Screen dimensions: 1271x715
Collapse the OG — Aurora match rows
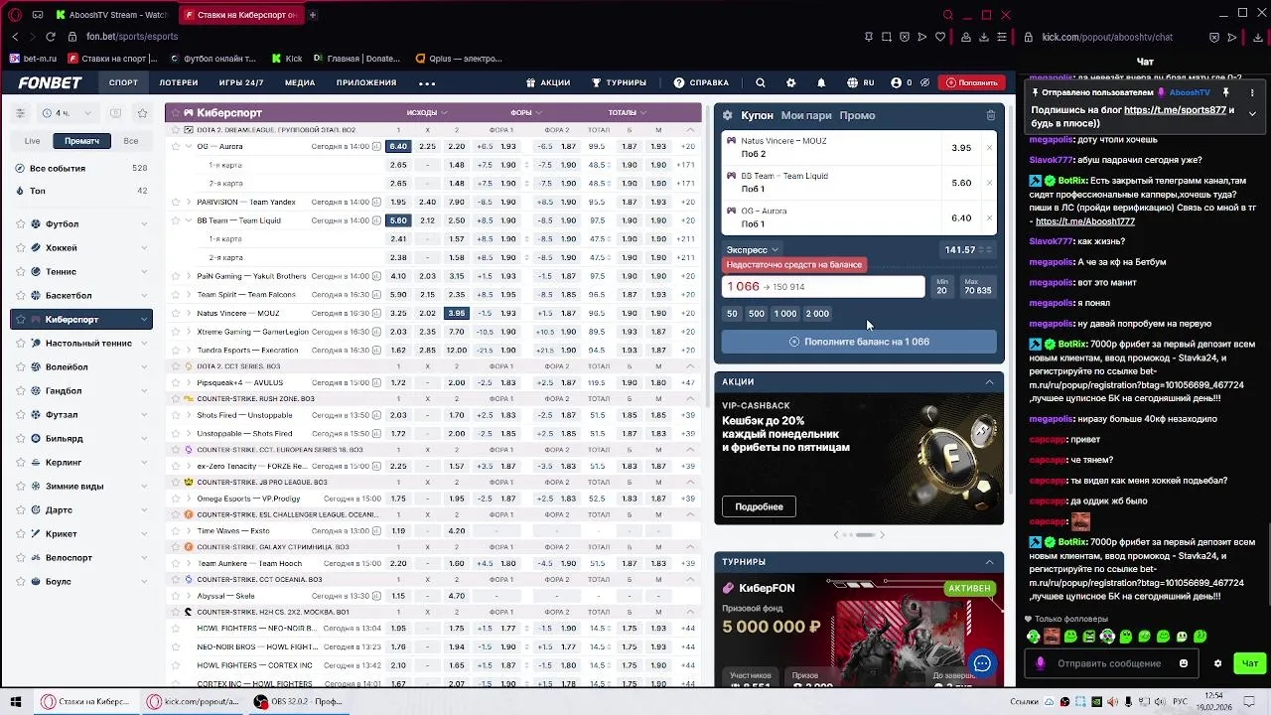[189, 146]
